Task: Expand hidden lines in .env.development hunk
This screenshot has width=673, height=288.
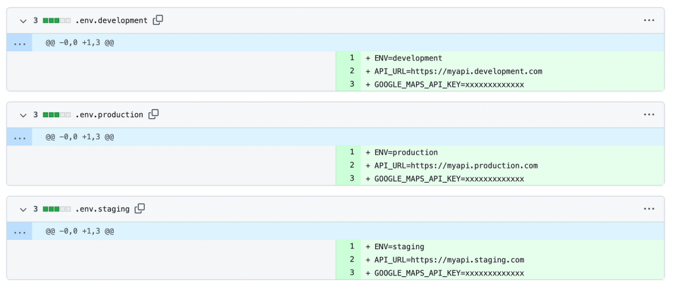Action: click(20, 43)
